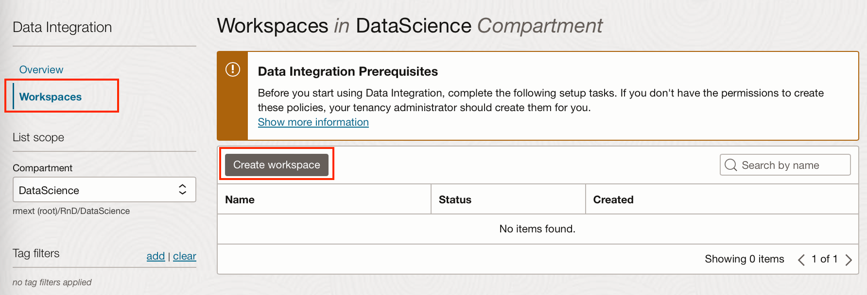
Task: Click the Compartment selector up-down arrows
Action: click(x=182, y=190)
